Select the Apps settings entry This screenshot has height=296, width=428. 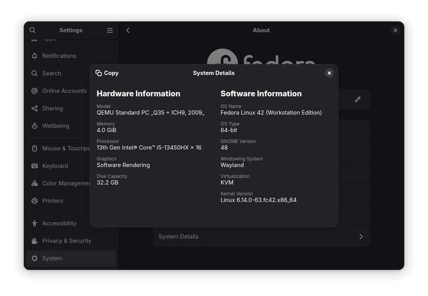pyautogui.click(x=49, y=38)
